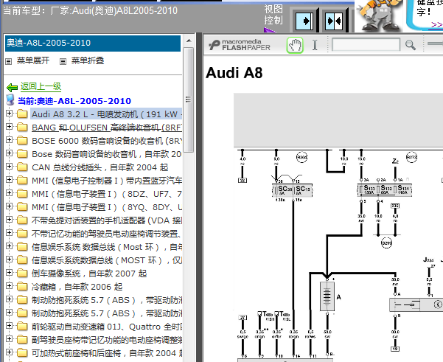The image size is (443, 362).
Task: Click the 菜单折叠 menu collapse icon
Action: coord(63,61)
